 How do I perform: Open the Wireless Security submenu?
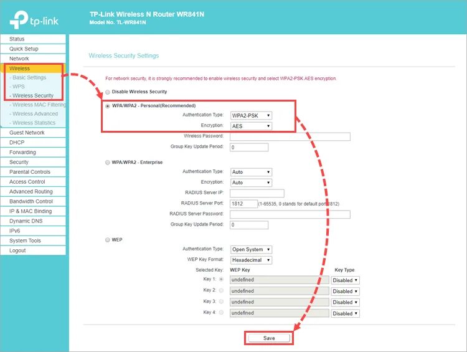33,96
